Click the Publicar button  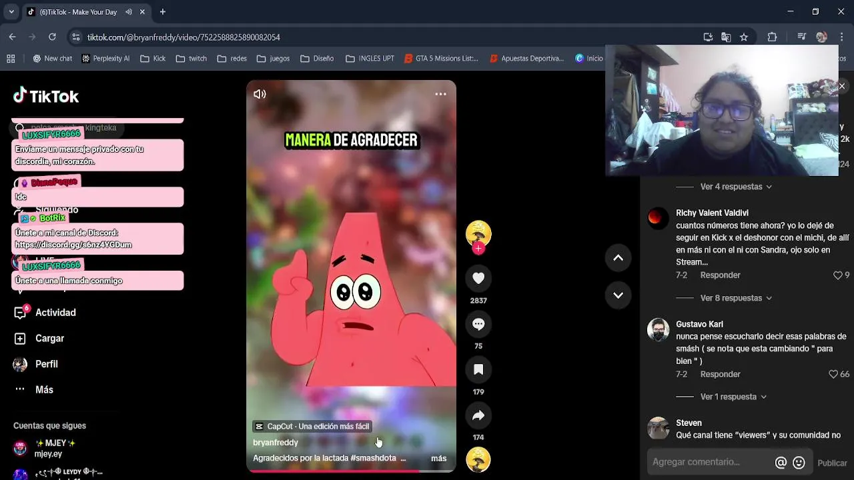(832, 463)
